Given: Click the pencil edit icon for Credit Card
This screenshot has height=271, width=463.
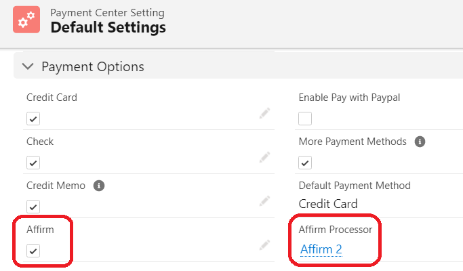Looking at the screenshot, I should (264, 114).
